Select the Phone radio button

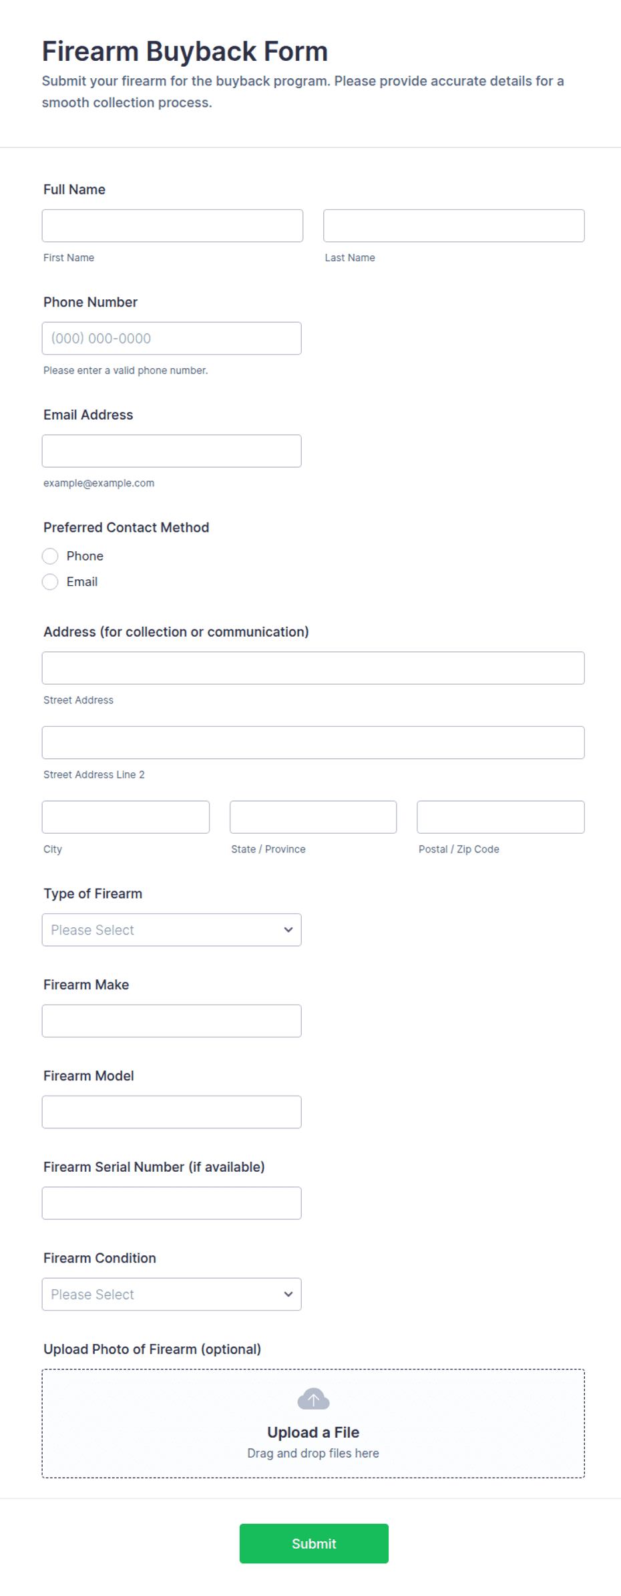point(50,556)
